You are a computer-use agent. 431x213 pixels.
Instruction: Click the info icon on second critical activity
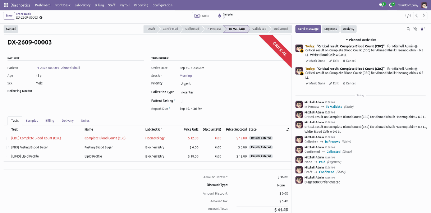[x=416, y=69]
